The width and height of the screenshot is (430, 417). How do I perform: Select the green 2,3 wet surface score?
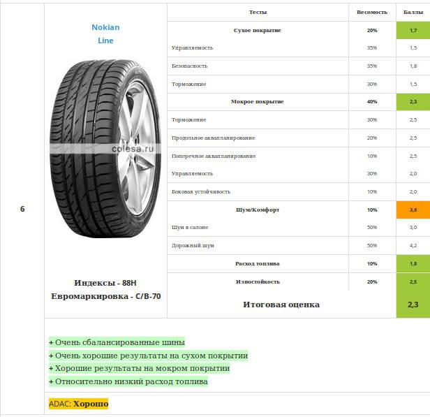(413, 102)
